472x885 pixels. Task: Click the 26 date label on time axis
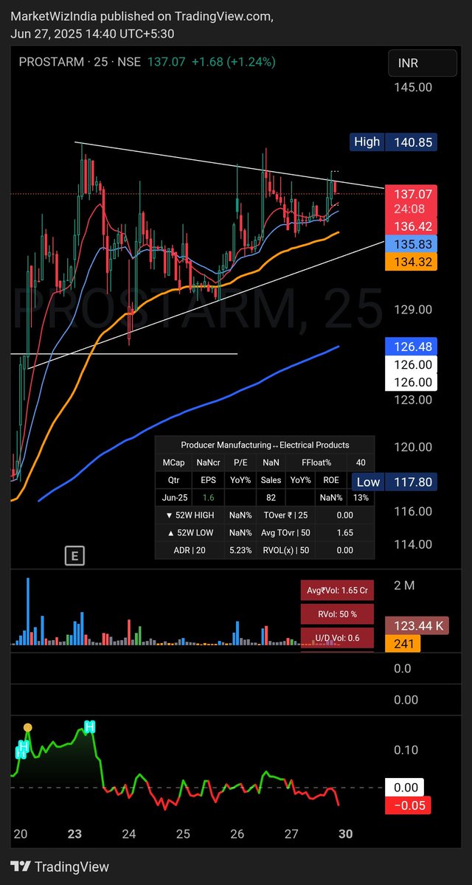point(237,834)
